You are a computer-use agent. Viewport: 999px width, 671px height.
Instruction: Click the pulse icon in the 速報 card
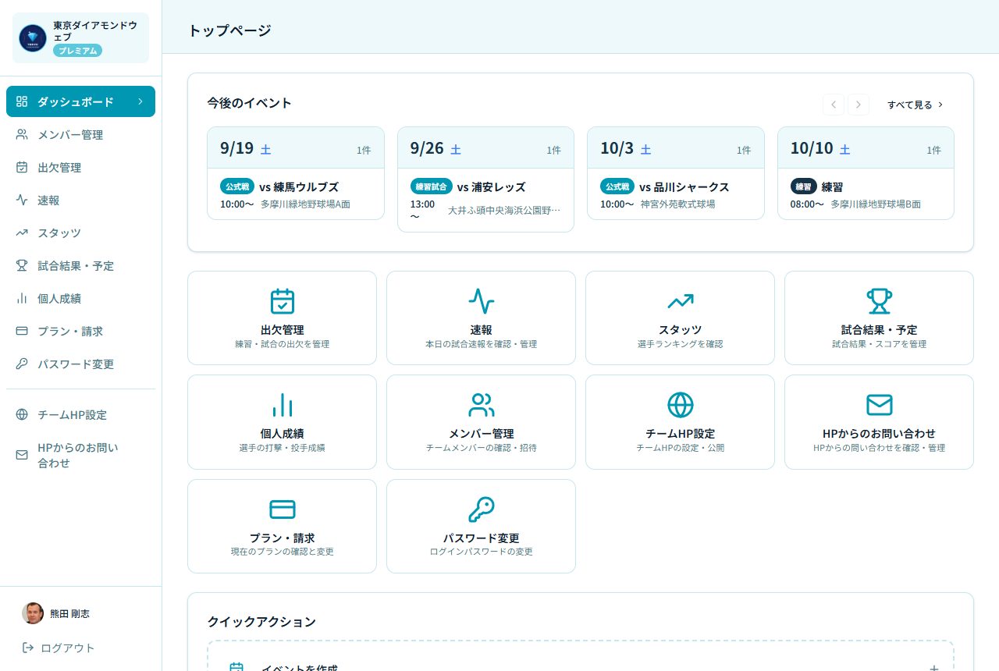pyautogui.click(x=481, y=301)
